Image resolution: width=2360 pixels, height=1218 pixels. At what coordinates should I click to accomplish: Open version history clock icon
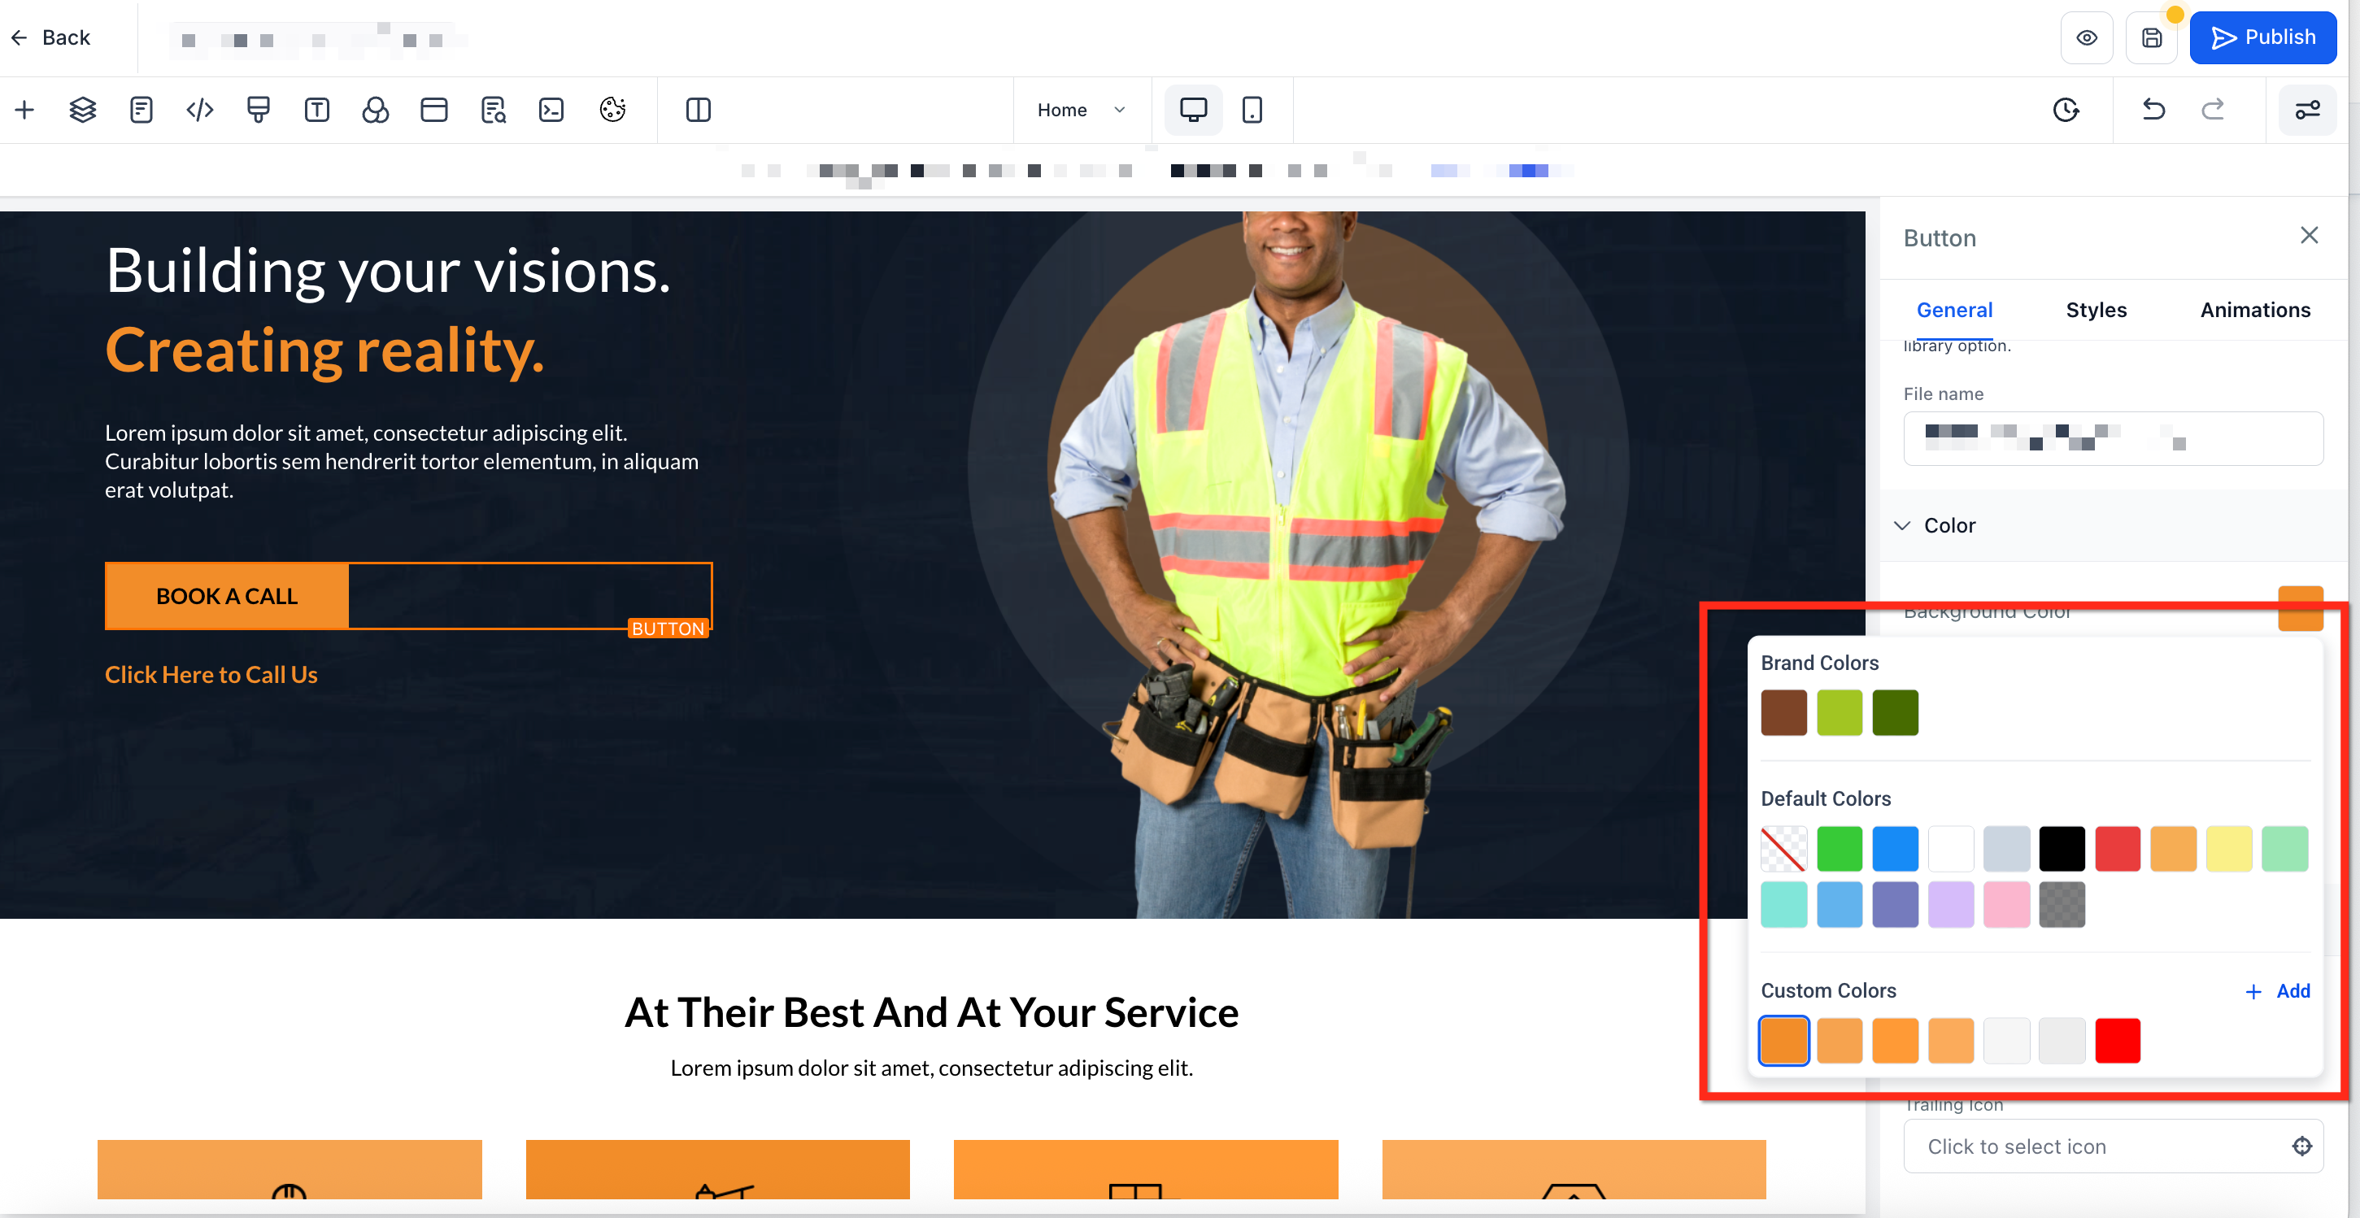[x=2065, y=110]
